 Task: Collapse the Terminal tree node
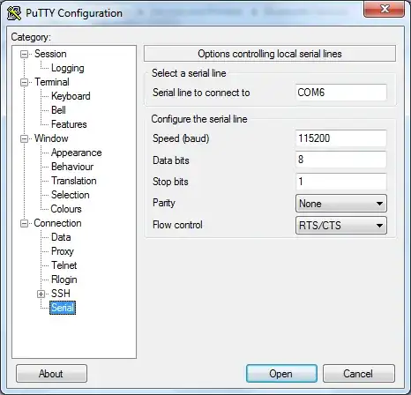pyautogui.click(x=24, y=82)
